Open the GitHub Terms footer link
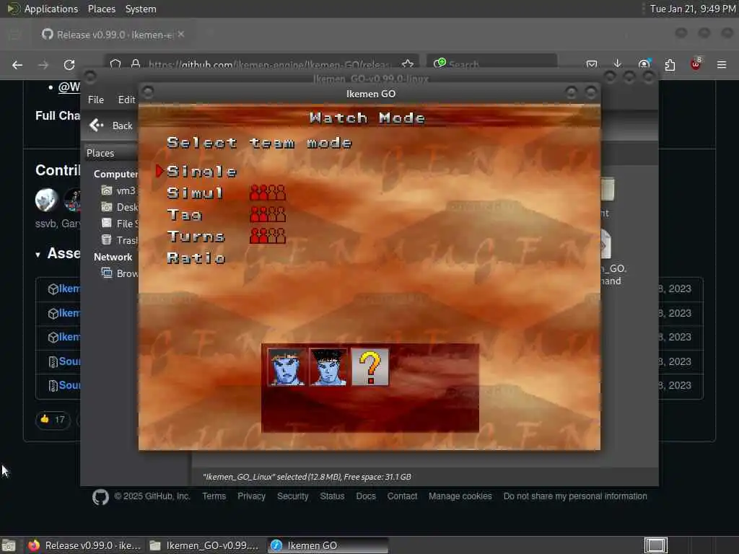This screenshot has width=739, height=554. coord(214,496)
